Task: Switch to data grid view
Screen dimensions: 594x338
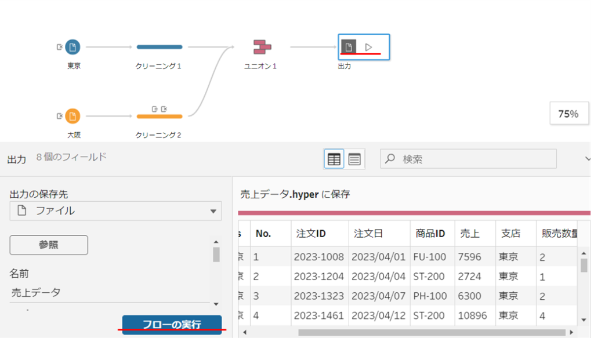Action: point(334,159)
